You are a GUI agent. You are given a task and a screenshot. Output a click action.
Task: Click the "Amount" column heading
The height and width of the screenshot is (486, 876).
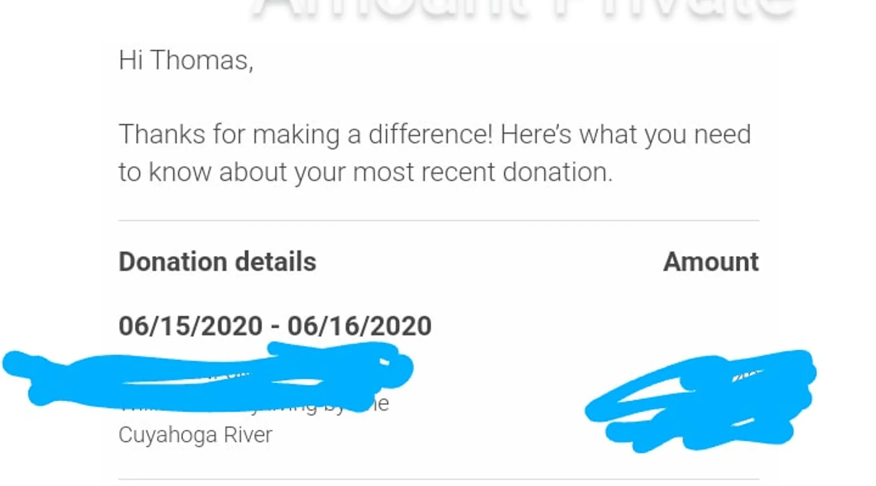point(711,262)
